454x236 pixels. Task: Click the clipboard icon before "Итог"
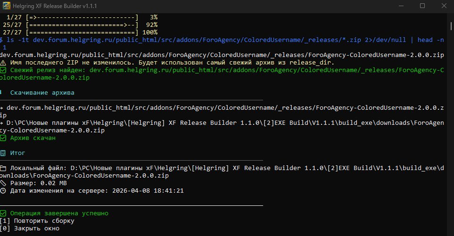coord(3,153)
